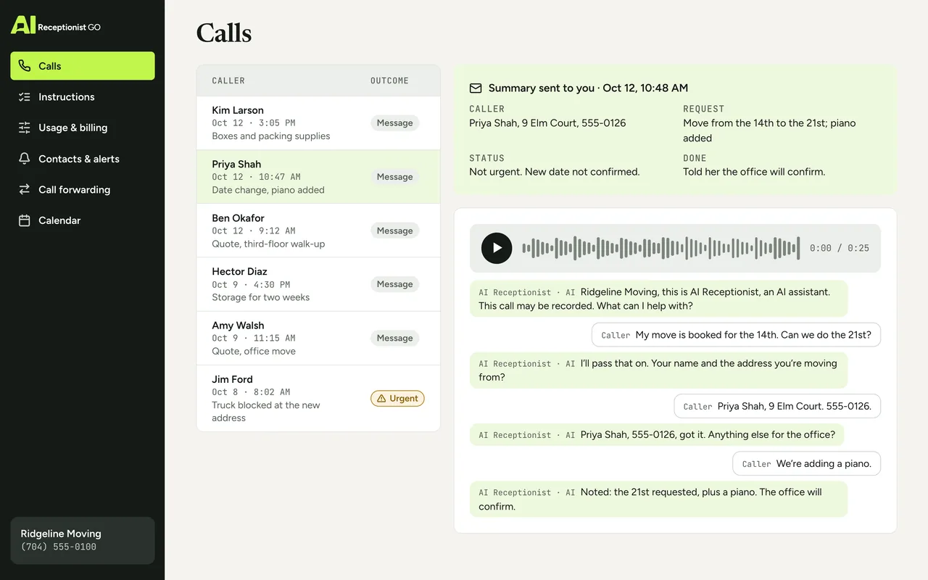
Task: Click 'Told her the office will confirm.'
Action: [754, 172]
